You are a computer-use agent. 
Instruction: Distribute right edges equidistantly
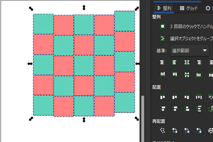point(187,97)
